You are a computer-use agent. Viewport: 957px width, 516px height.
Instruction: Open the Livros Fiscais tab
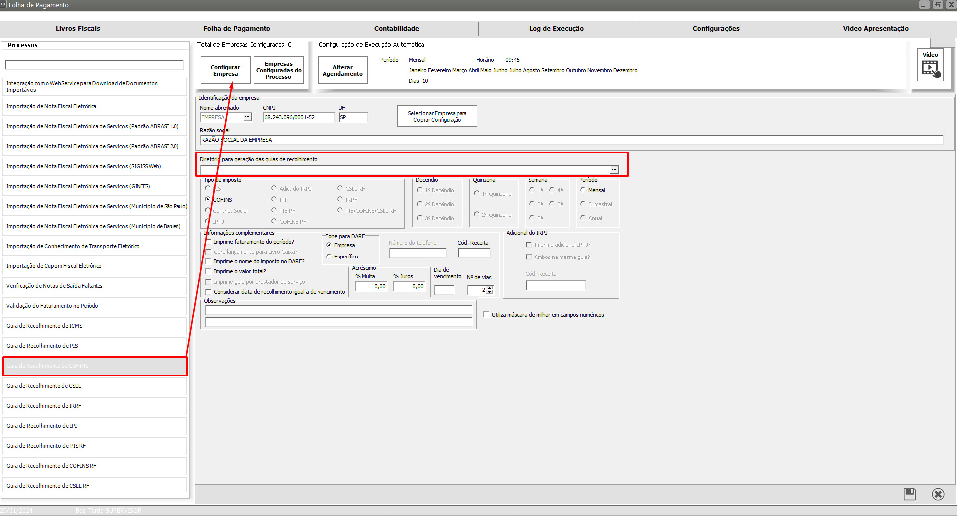[x=78, y=29]
